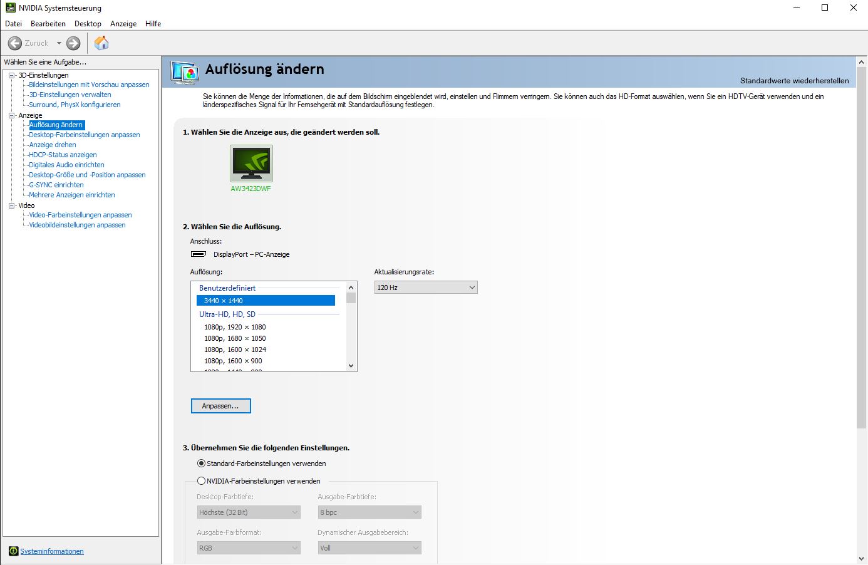This screenshot has height=565, width=868.
Task: Click the NVIDIA Systemsteuerung title bar icon
Action: coord(10,8)
